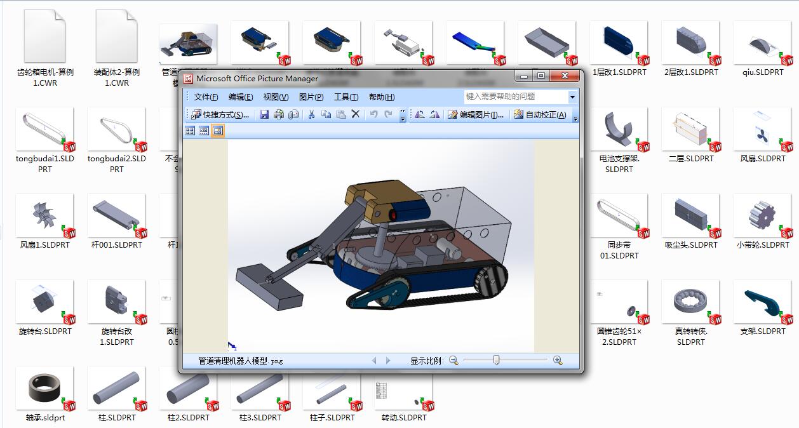
Task: Rotate image right with toolbar icon
Action: (x=434, y=115)
